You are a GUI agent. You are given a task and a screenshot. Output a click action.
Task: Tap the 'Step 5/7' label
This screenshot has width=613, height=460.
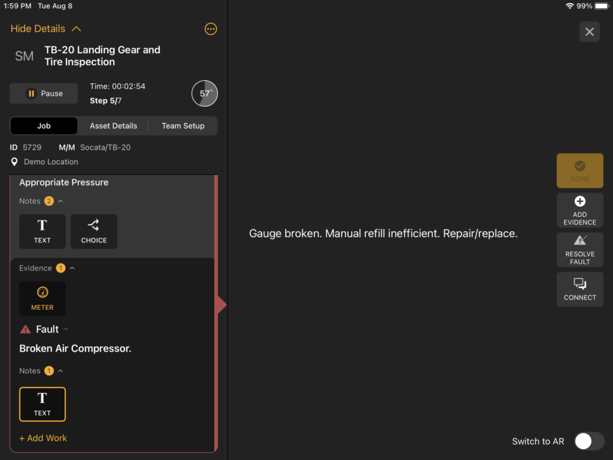[105, 101]
